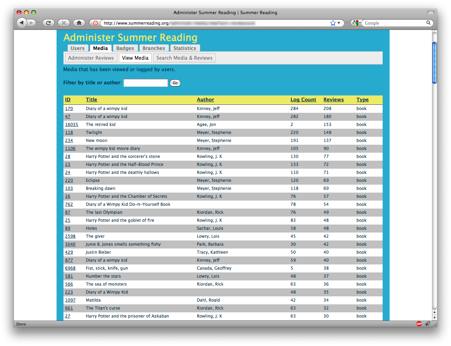The image size is (451, 346).
Task: Switch to the Media tab
Action: (100, 48)
